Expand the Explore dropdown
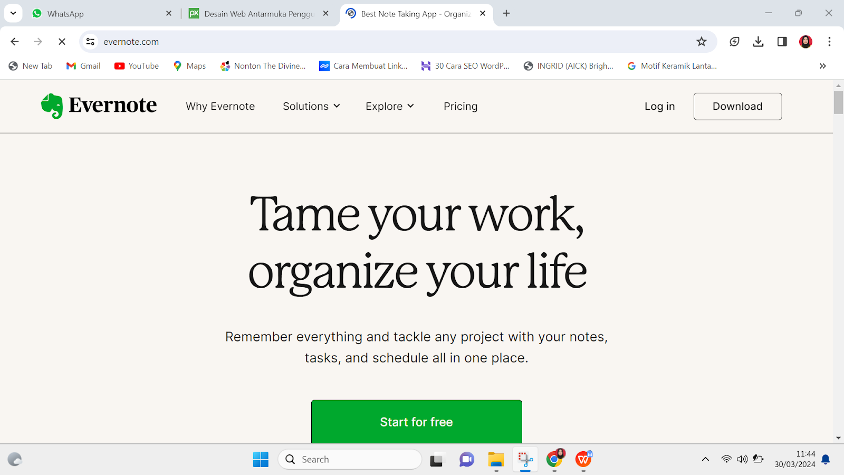 tap(390, 107)
